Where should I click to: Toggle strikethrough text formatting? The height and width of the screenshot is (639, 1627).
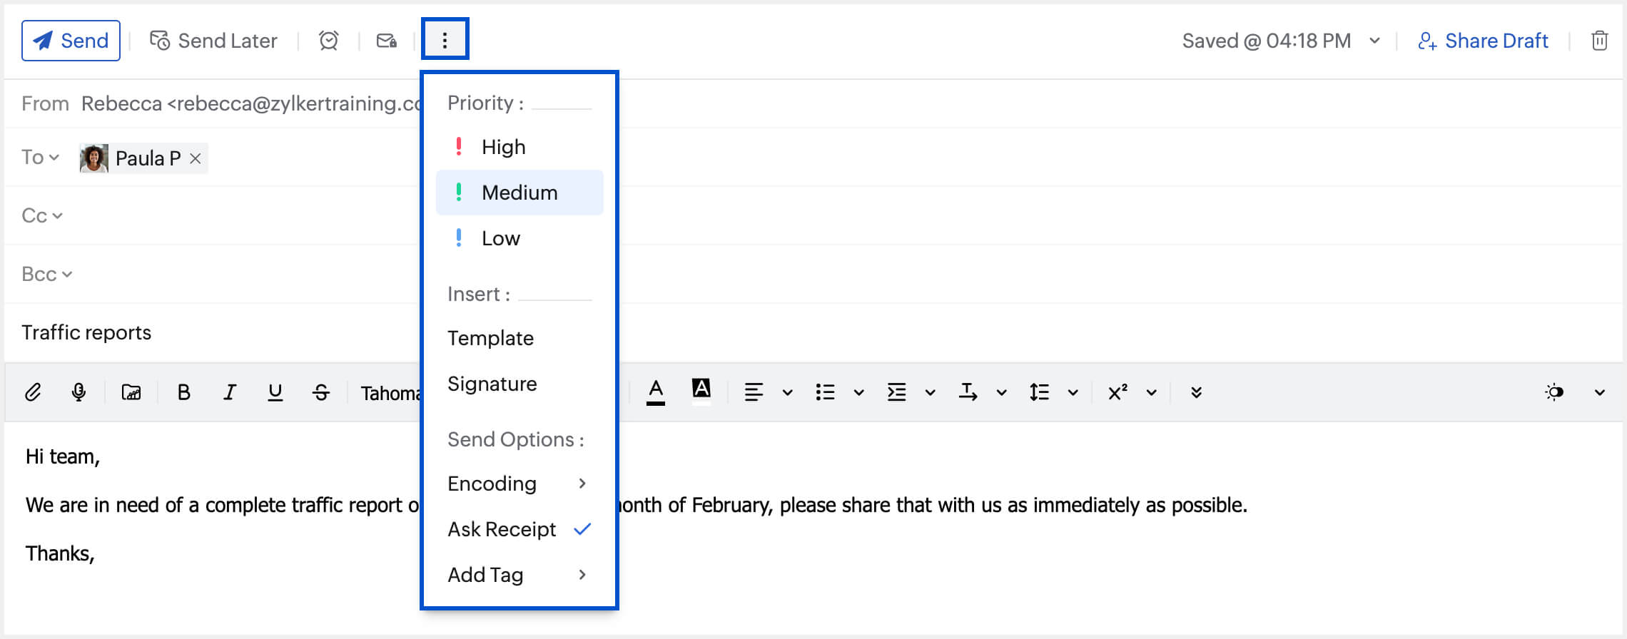pyautogui.click(x=321, y=392)
